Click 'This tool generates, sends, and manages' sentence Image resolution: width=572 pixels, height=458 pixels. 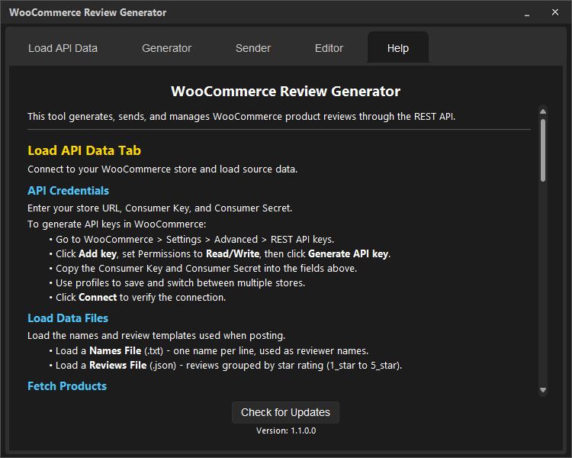[242, 117]
